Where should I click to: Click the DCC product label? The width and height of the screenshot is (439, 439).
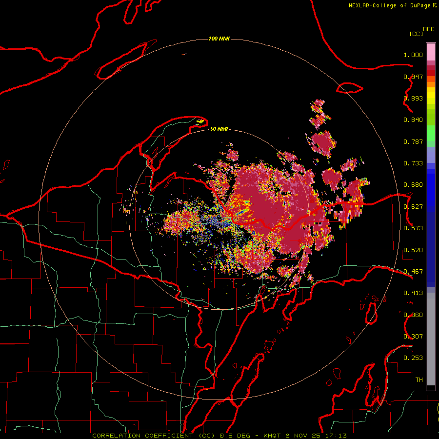[429, 29]
